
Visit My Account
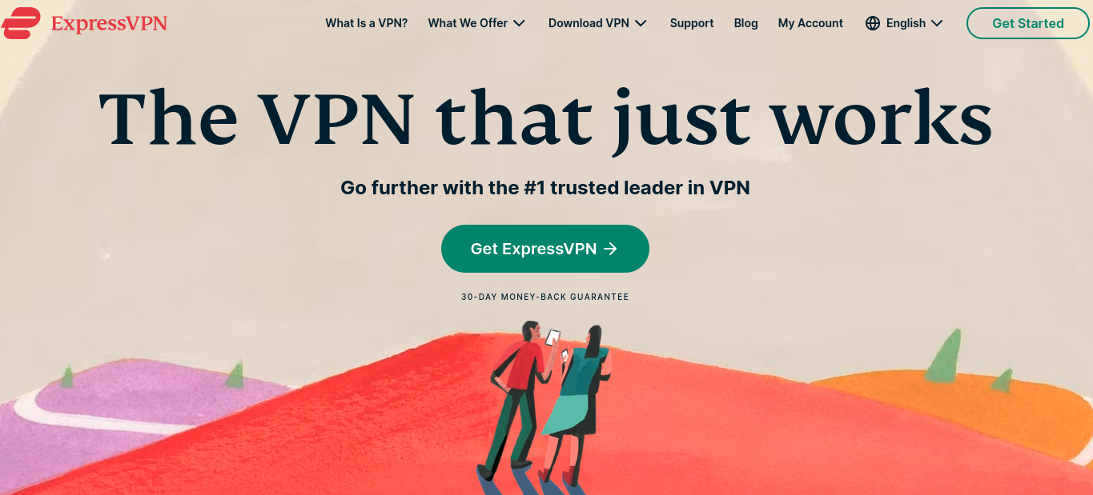[810, 23]
